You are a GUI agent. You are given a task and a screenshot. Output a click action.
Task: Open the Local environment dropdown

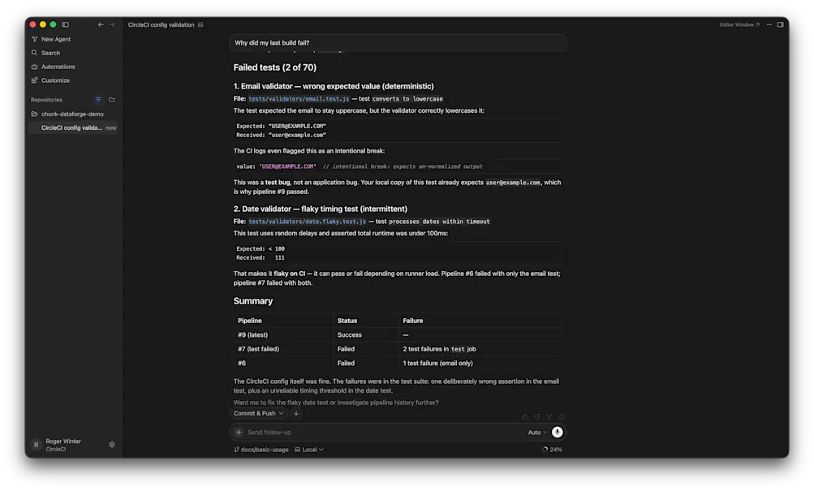(309, 450)
